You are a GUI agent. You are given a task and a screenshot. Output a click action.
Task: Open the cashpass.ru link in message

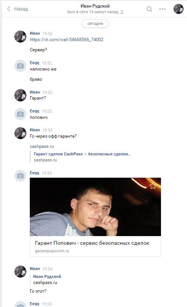click(x=42, y=146)
